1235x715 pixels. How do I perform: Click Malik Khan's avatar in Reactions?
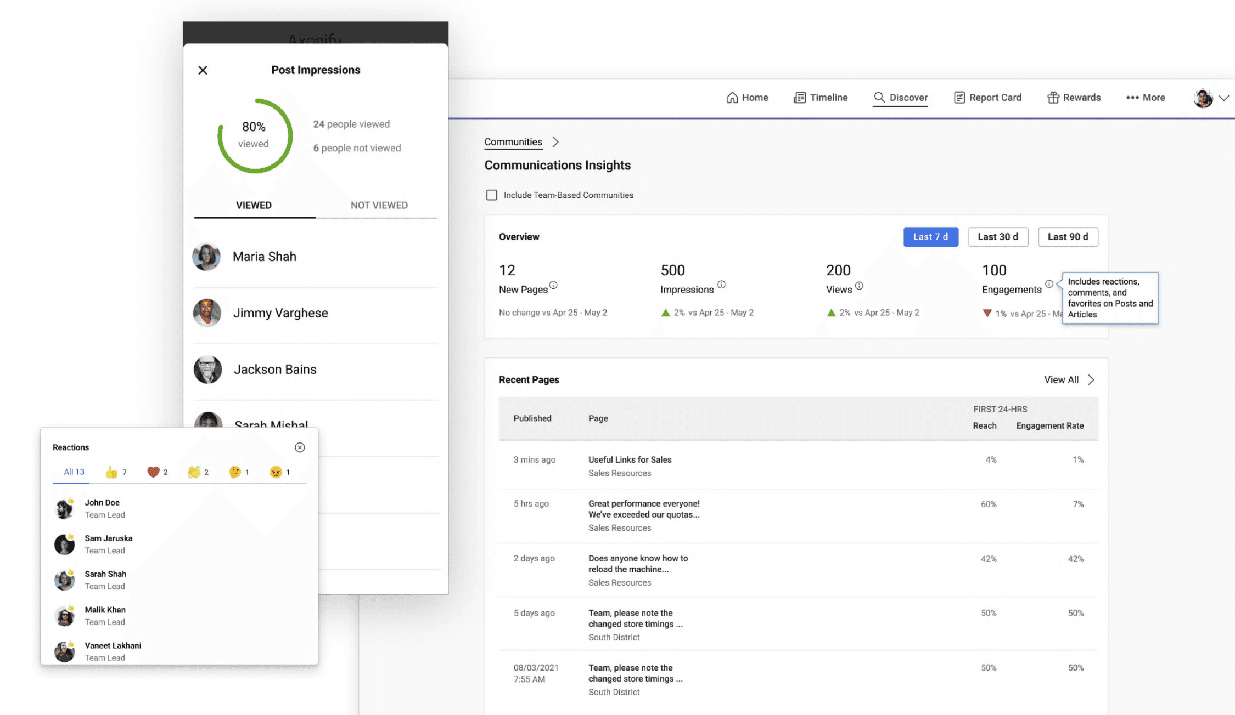[x=64, y=616]
